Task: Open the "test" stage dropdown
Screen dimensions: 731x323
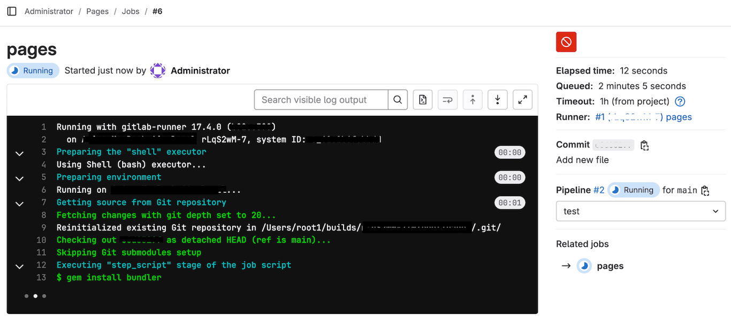Action: click(x=641, y=211)
